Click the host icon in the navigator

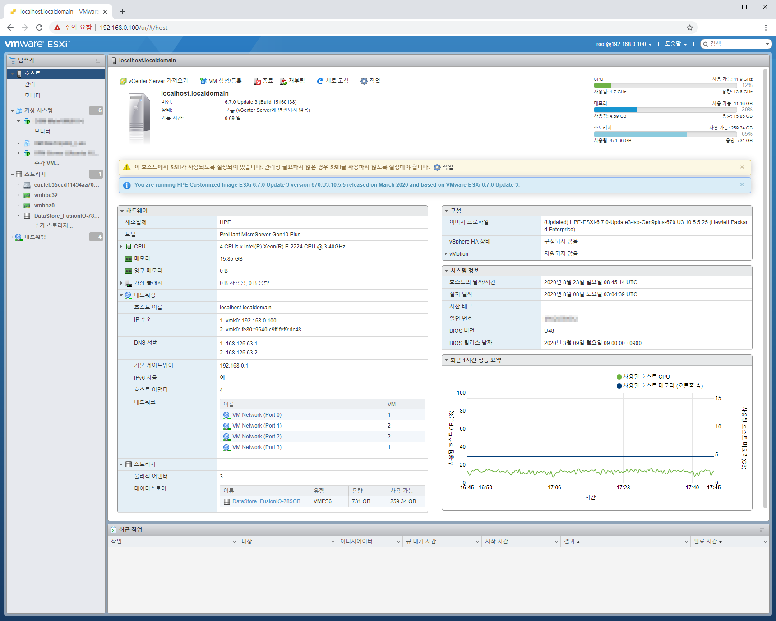point(19,74)
